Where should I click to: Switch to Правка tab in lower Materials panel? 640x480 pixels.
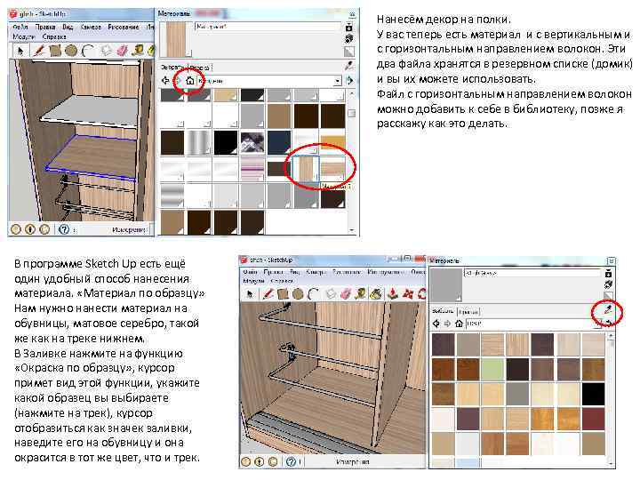(x=468, y=312)
